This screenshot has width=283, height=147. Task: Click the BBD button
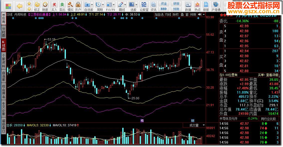tap(164, 9)
